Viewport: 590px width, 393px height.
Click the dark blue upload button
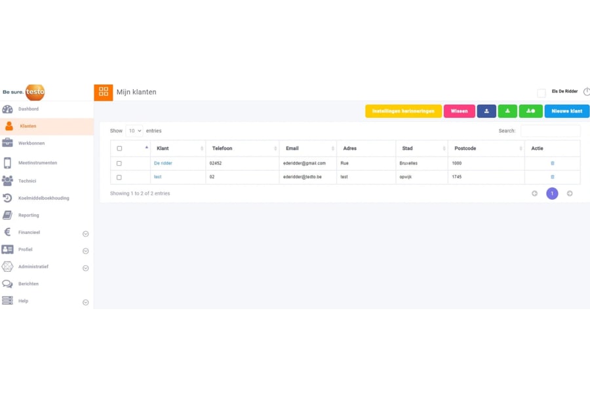pyautogui.click(x=486, y=111)
